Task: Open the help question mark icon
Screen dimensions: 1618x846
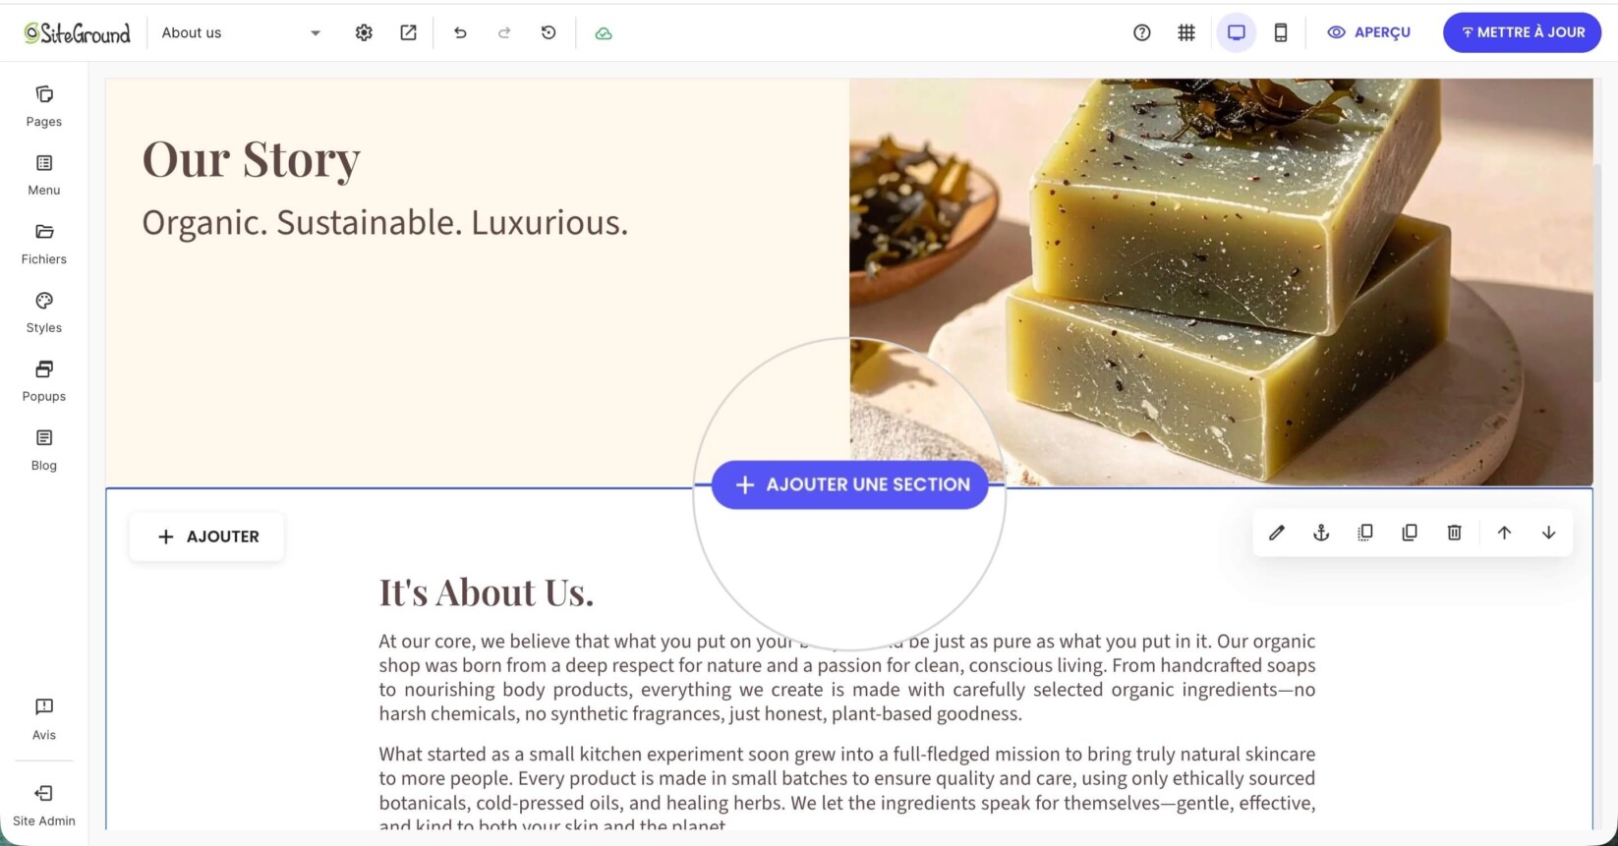Action: (x=1141, y=32)
